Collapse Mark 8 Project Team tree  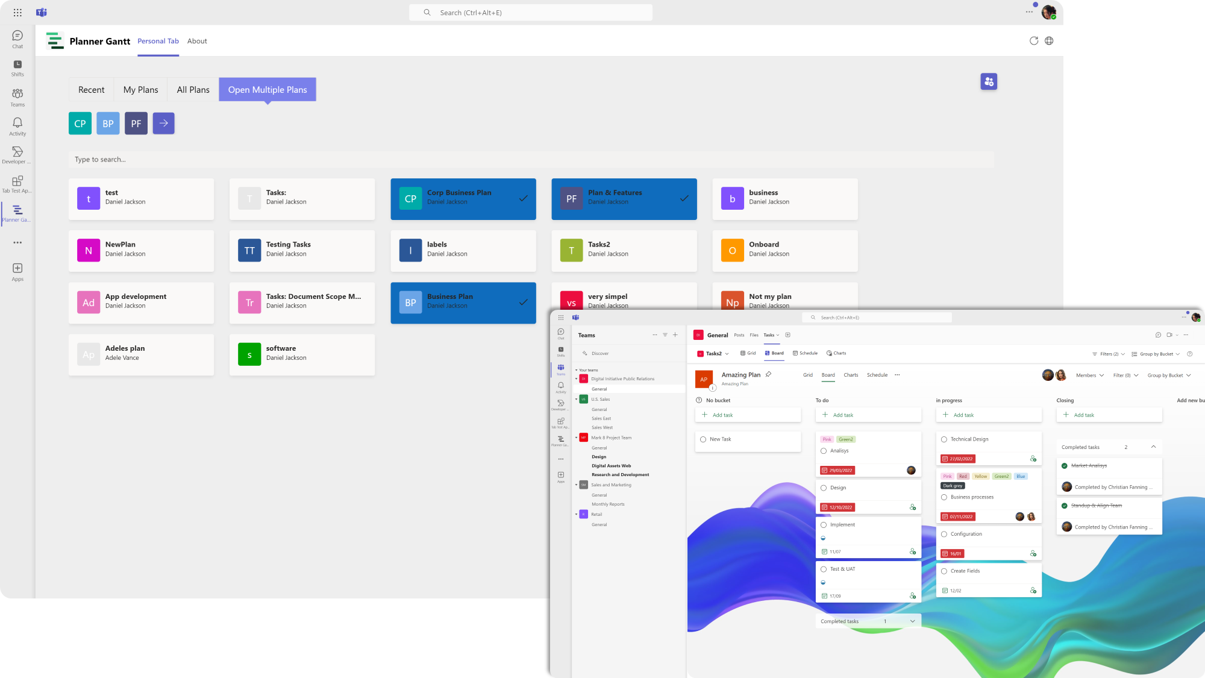pos(577,438)
